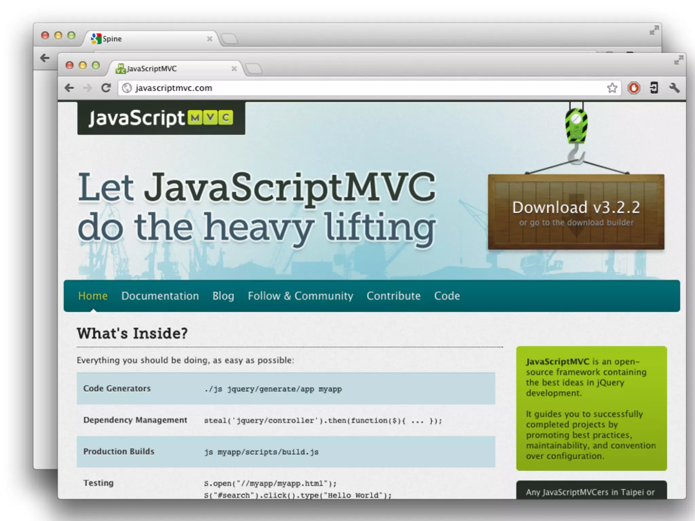Open the Documentation nav link
The width and height of the screenshot is (695, 521).
tap(160, 296)
